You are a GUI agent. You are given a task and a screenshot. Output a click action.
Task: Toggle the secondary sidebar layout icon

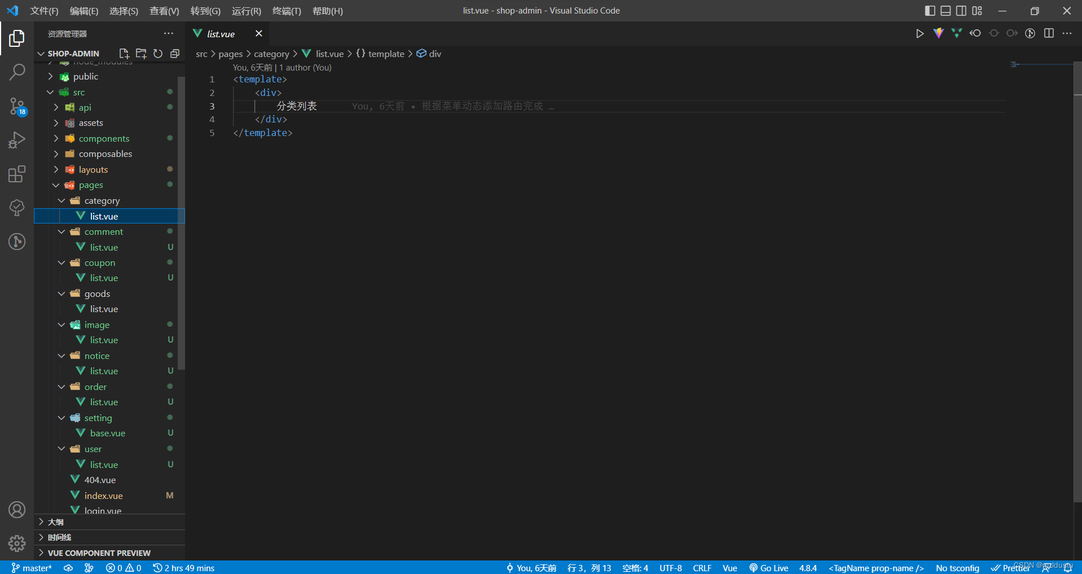click(961, 11)
